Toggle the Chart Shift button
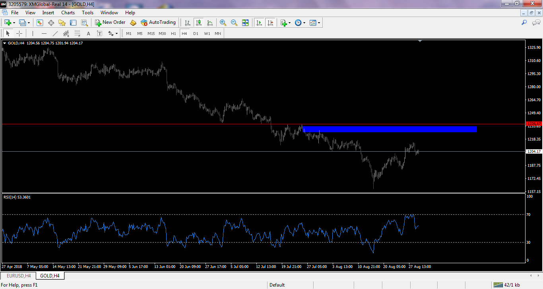The height and width of the screenshot is (289, 543). coord(270,23)
